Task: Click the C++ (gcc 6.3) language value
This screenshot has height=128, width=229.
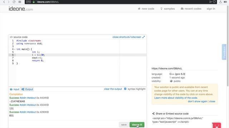Action: [x=177, y=74]
